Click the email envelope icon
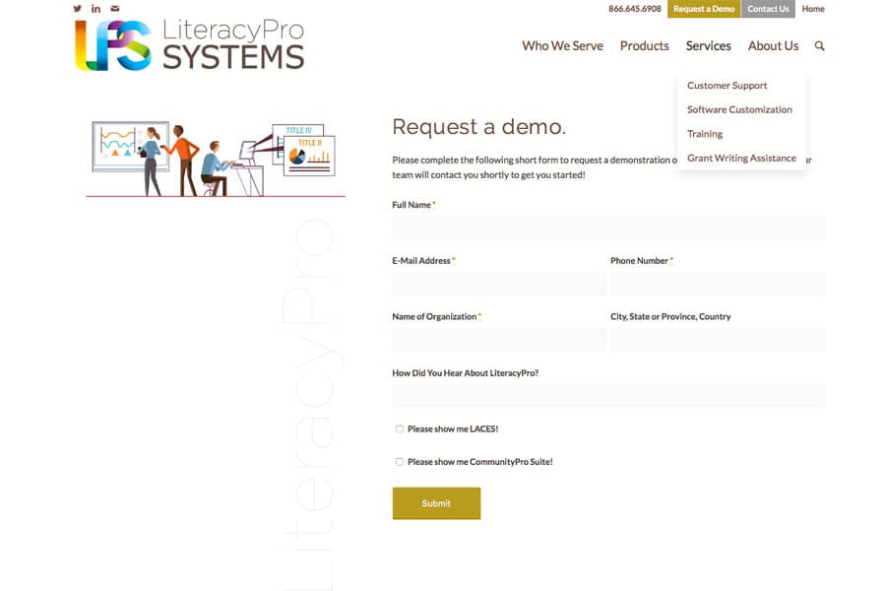 pos(115,9)
